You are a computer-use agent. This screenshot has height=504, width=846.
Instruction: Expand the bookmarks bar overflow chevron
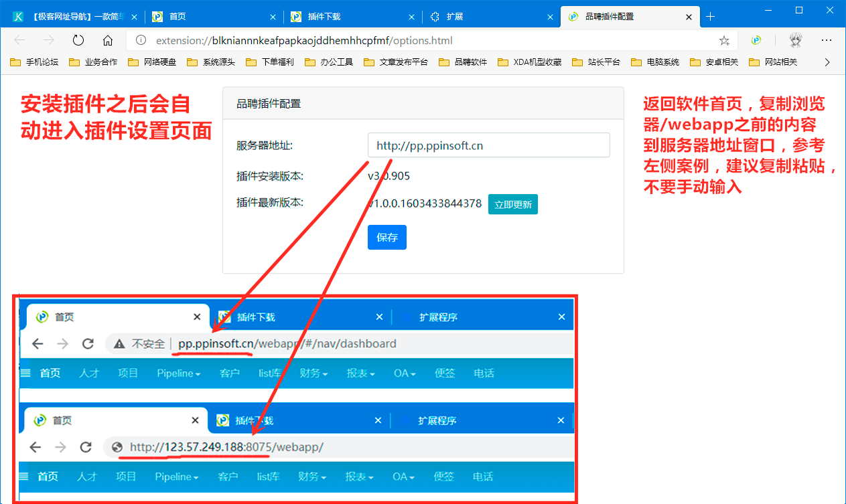click(x=827, y=62)
